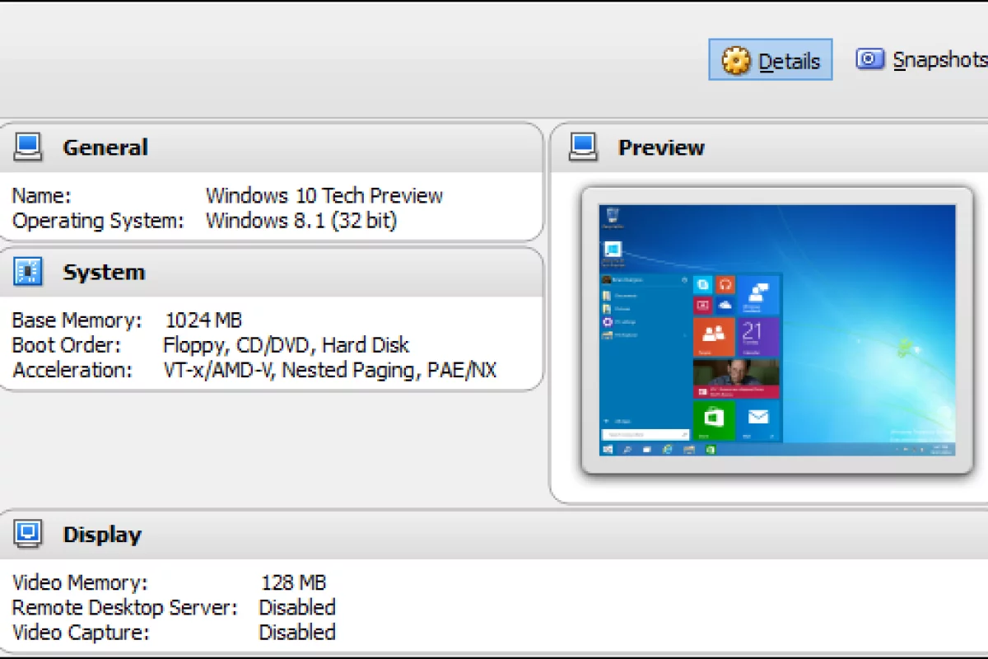The image size is (988, 659).
Task: Open settings via the 'Windows 10 Tech Preview' name
Action: pos(324,195)
